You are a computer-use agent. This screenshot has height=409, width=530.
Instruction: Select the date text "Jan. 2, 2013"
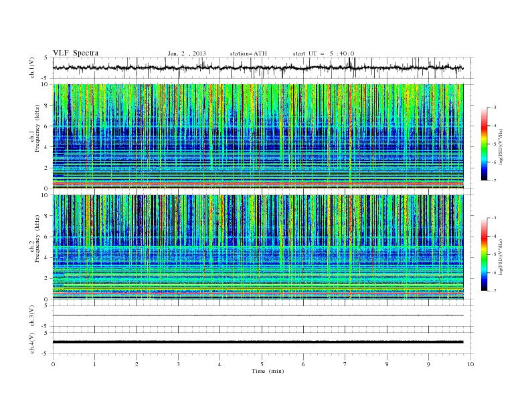coord(187,53)
